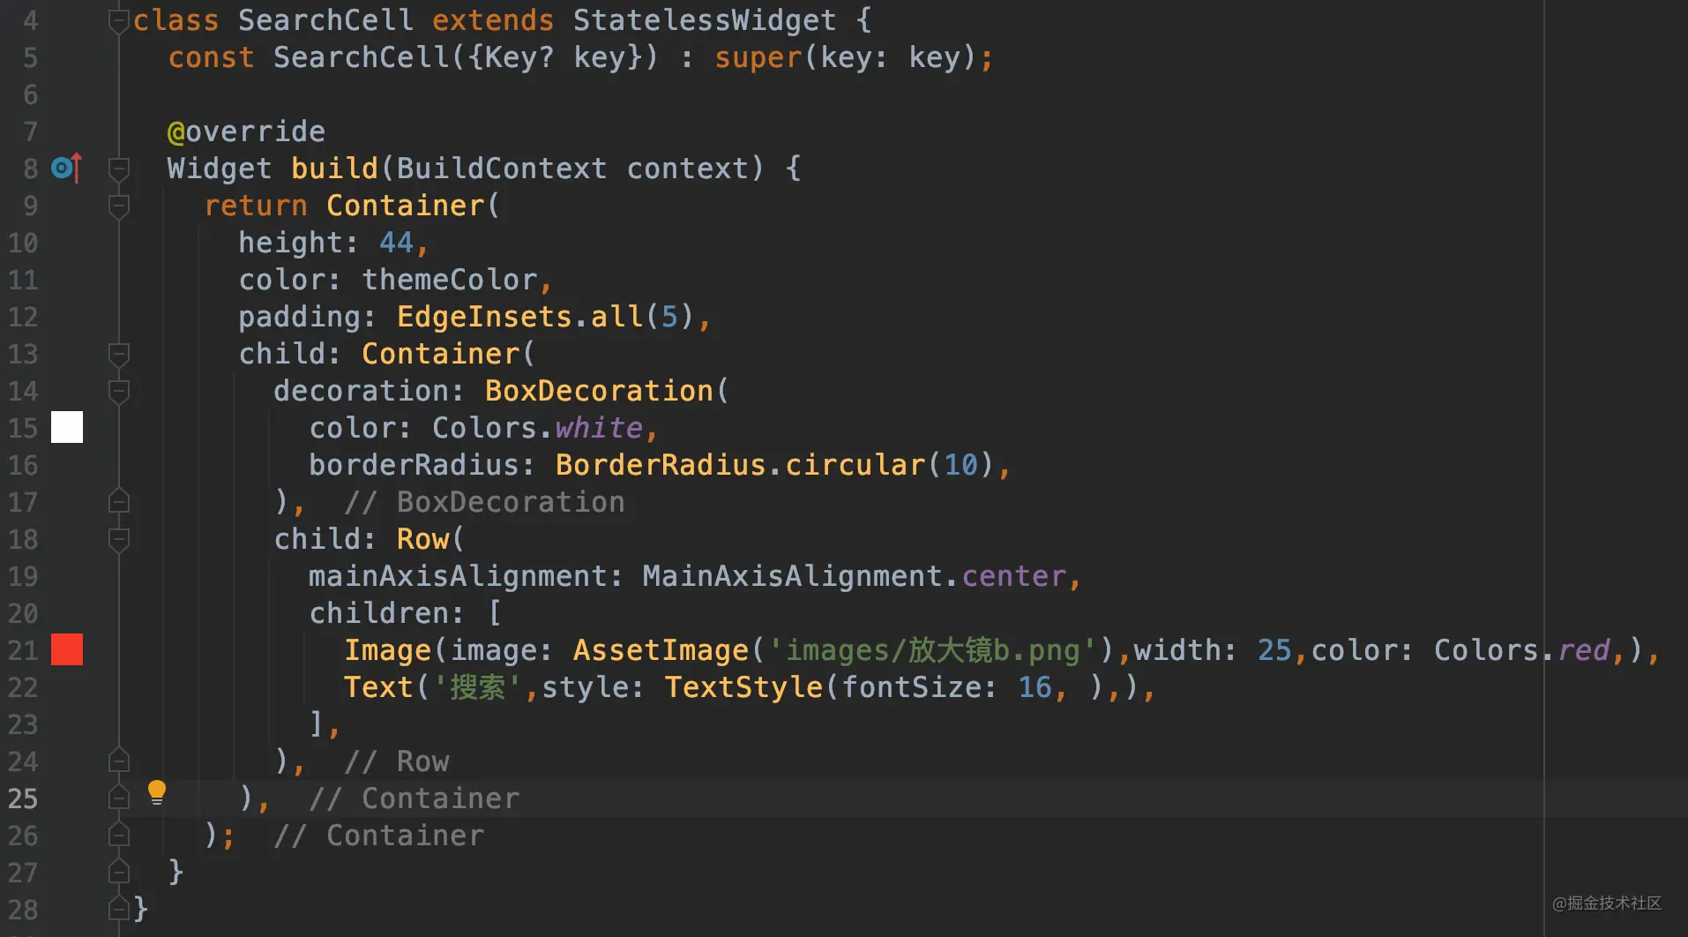Click children on line 20

pos(379,613)
